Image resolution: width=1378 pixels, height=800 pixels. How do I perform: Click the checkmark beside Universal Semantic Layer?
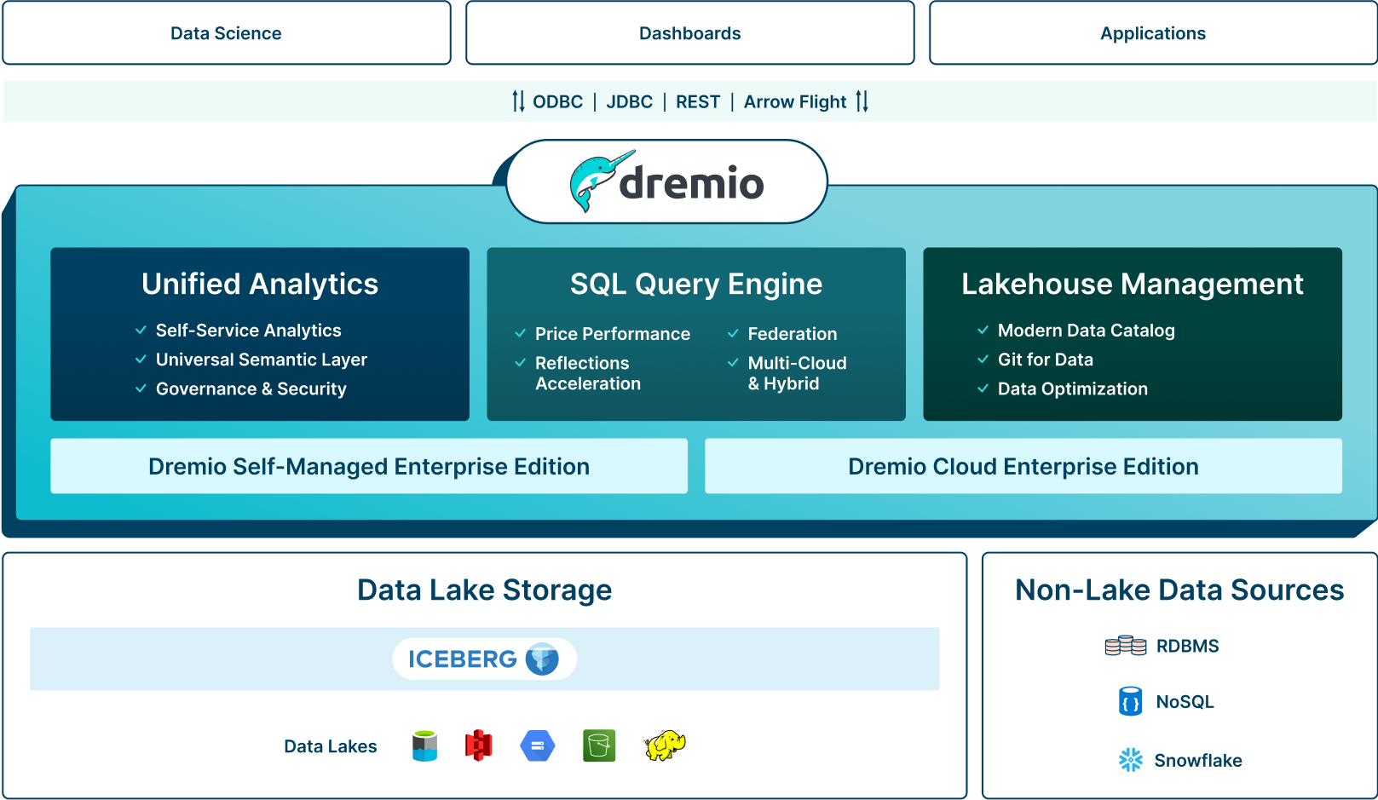pyautogui.click(x=141, y=360)
